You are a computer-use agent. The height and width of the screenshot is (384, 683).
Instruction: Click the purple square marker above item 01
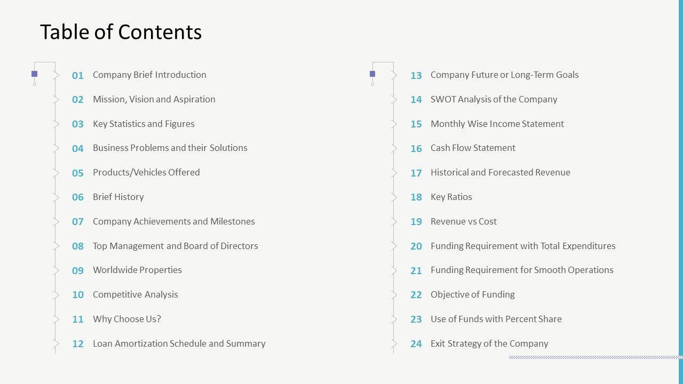[35, 74]
